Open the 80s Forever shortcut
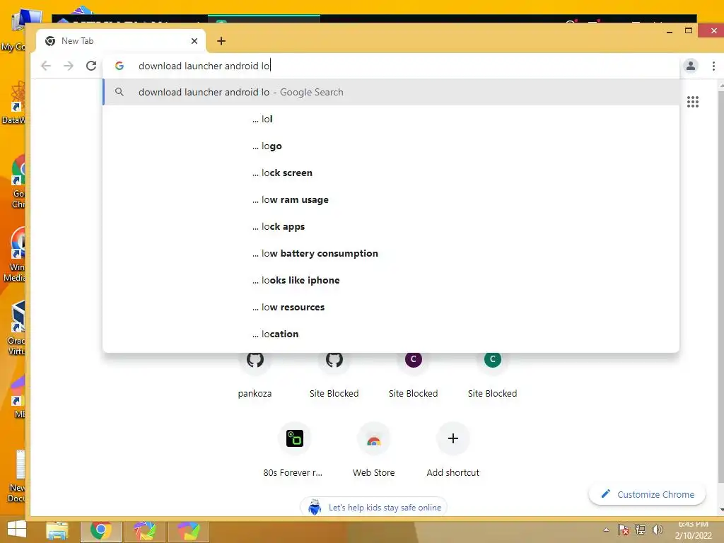The width and height of the screenshot is (724, 543). coord(295,449)
